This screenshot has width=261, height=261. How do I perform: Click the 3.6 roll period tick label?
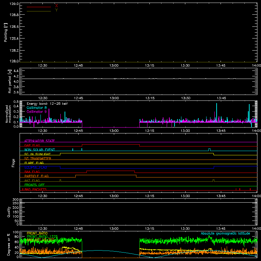(x=16, y=92)
